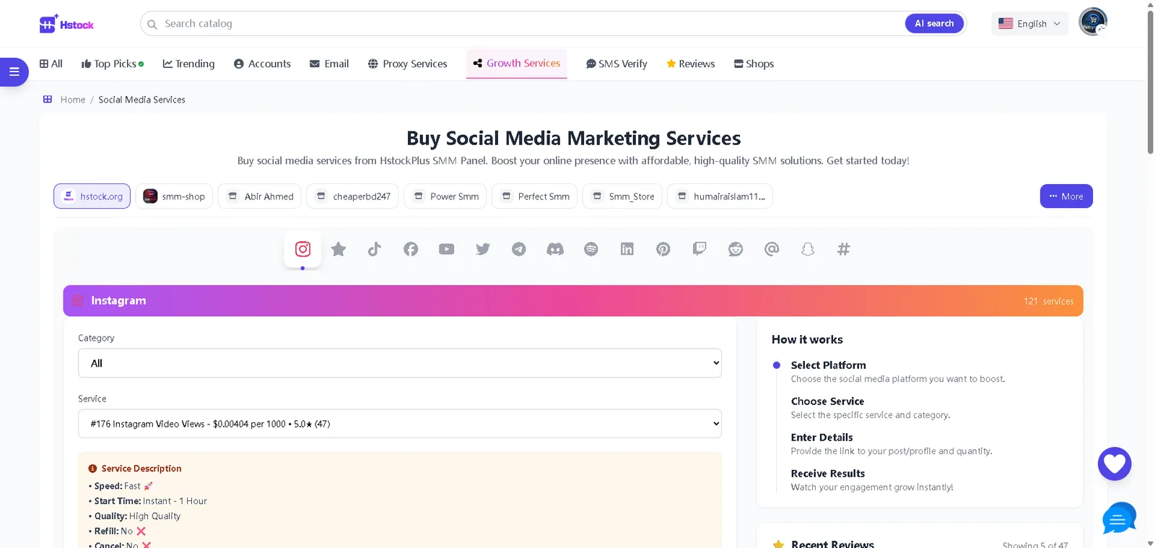Click the AI search button
1155x548 pixels.
(934, 24)
